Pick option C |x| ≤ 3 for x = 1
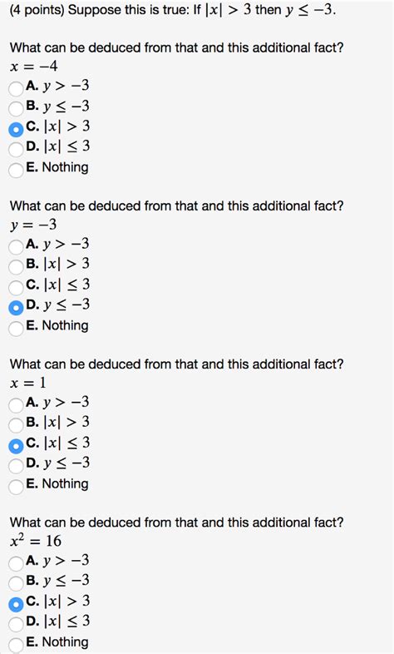Screen dimensions: 394x654 [x=16, y=446]
